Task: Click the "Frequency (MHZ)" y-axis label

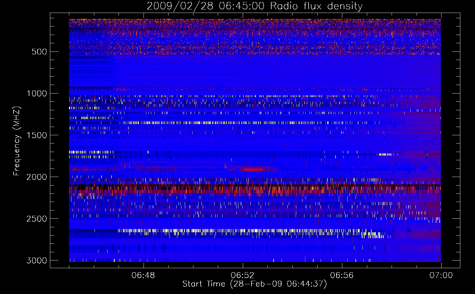Action: (17, 141)
